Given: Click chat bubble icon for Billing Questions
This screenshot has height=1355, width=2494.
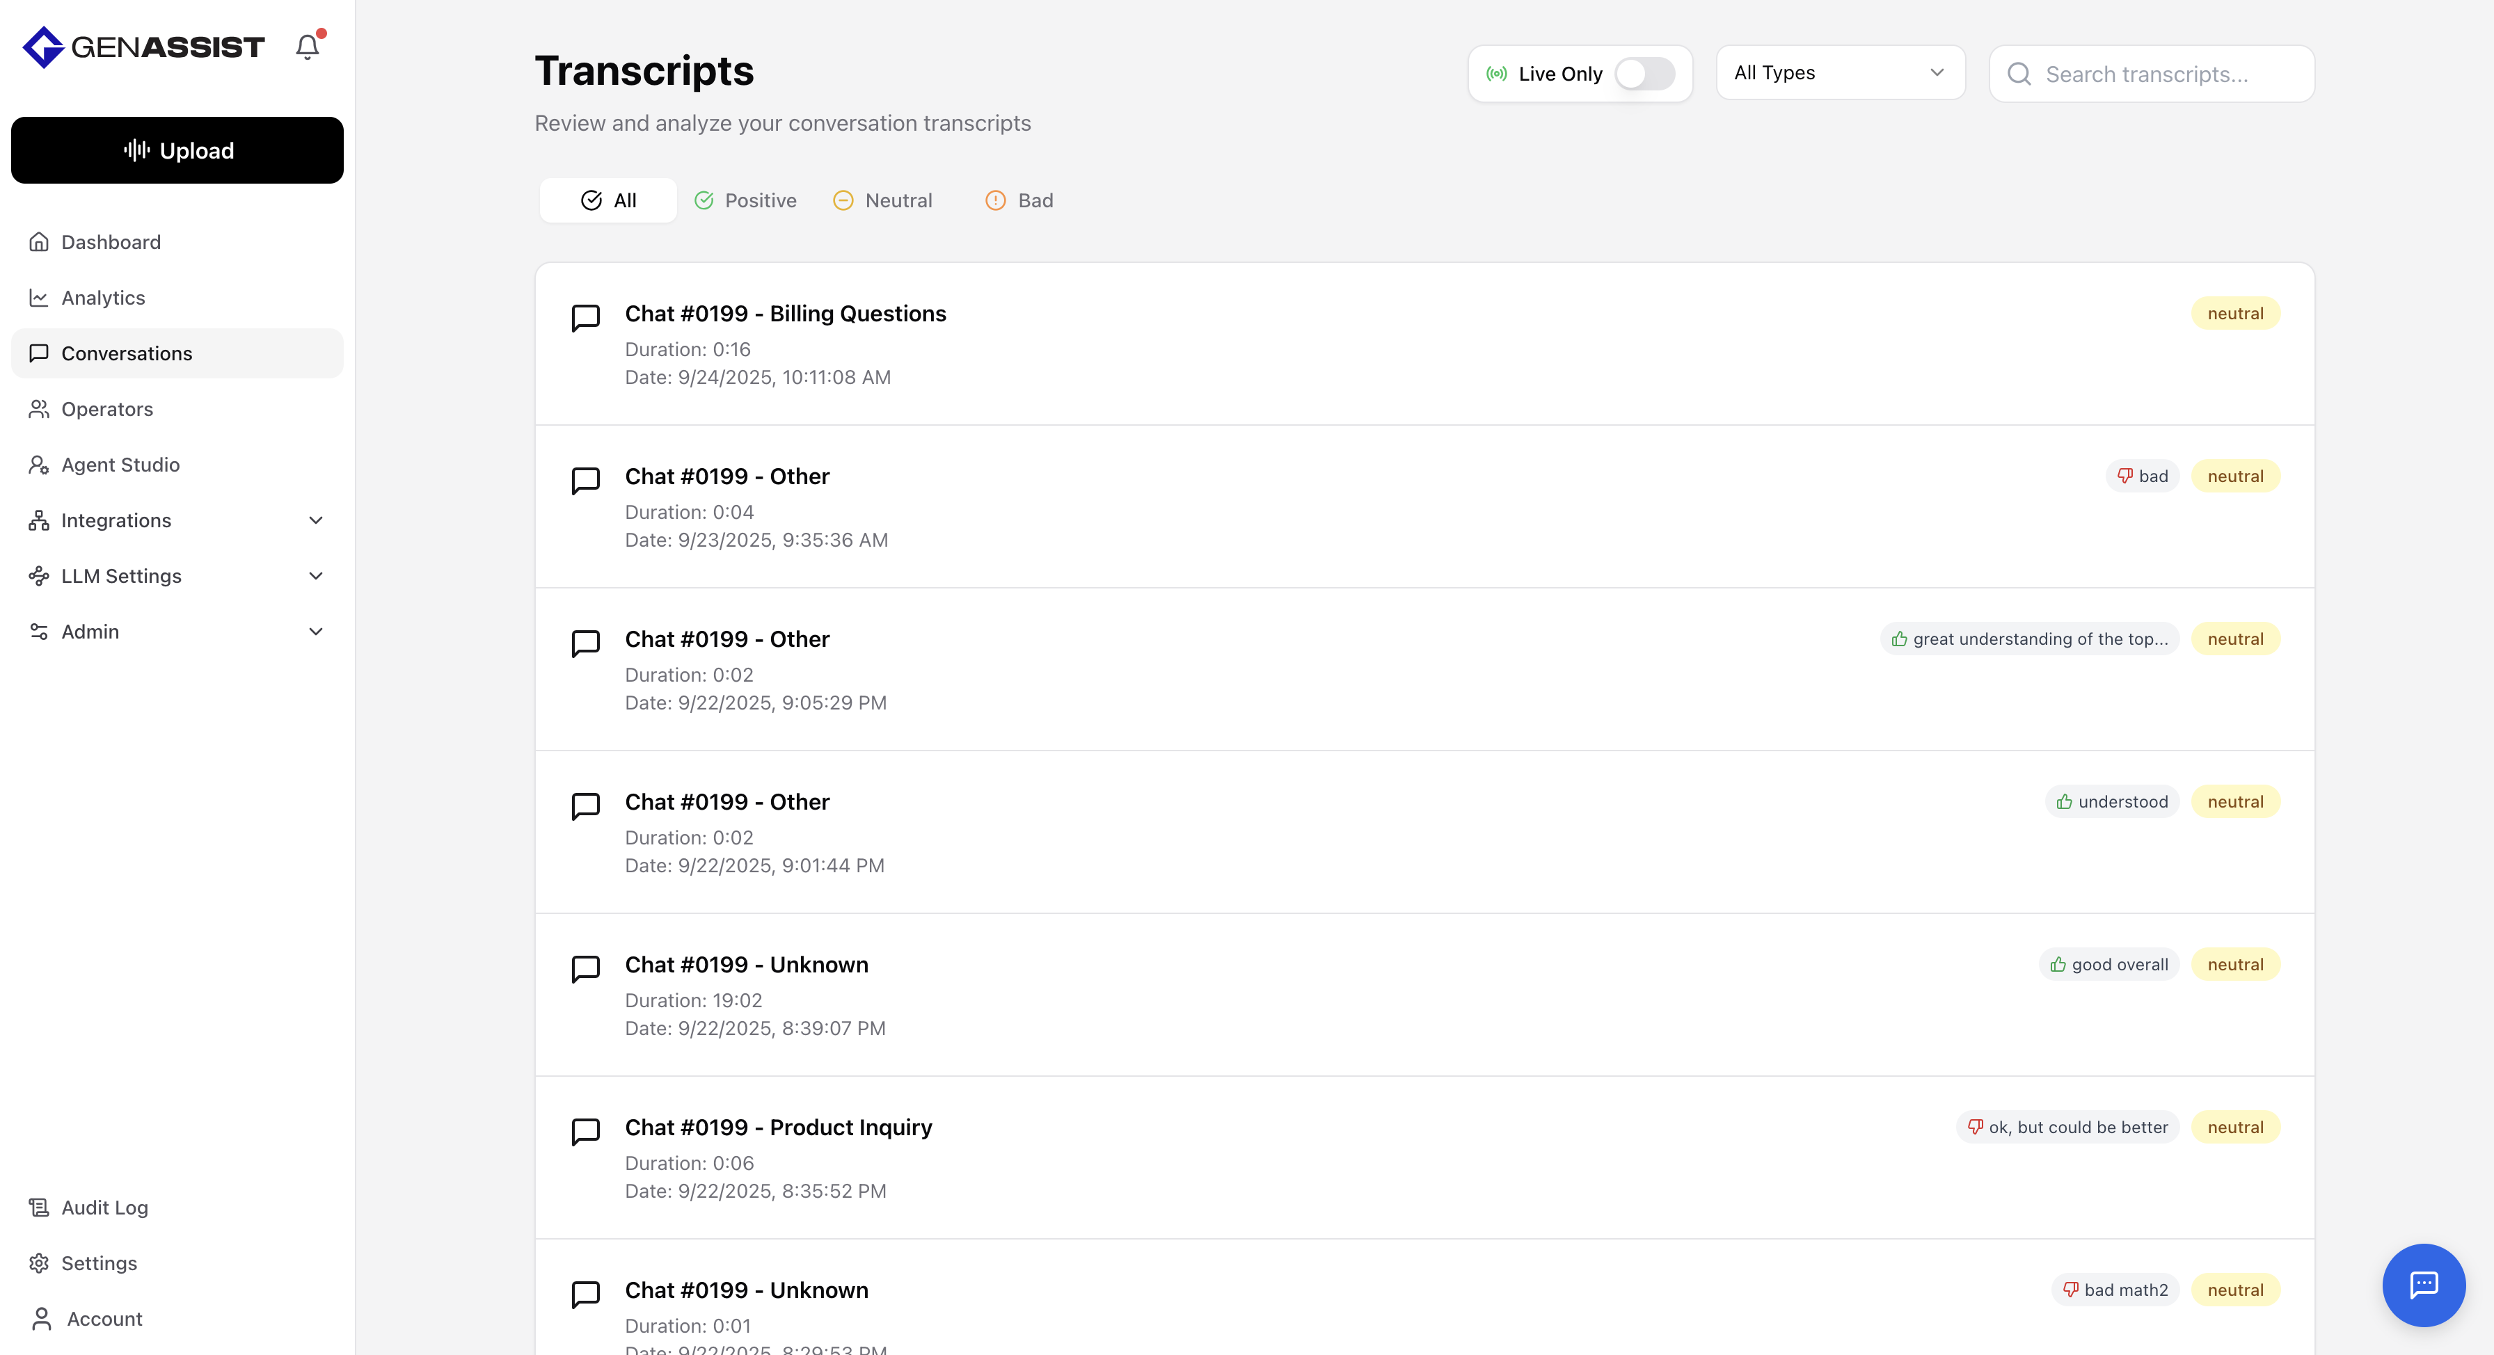Looking at the screenshot, I should pyautogui.click(x=586, y=317).
